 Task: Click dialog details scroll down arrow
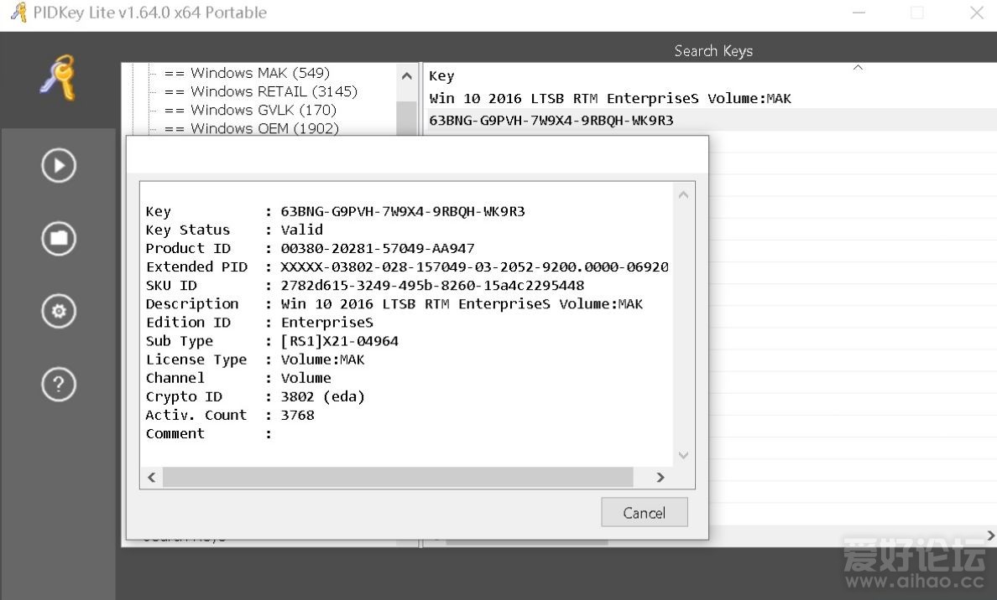[x=683, y=455]
